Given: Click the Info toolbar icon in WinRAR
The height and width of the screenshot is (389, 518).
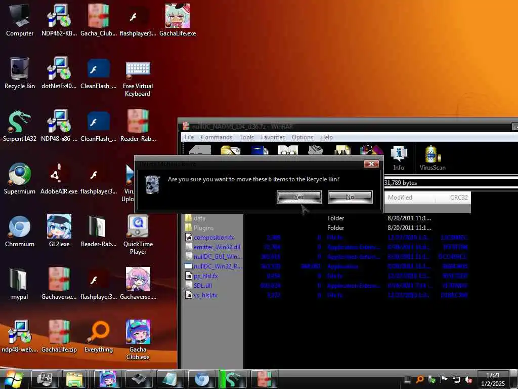Looking at the screenshot, I should coord(399,159).
